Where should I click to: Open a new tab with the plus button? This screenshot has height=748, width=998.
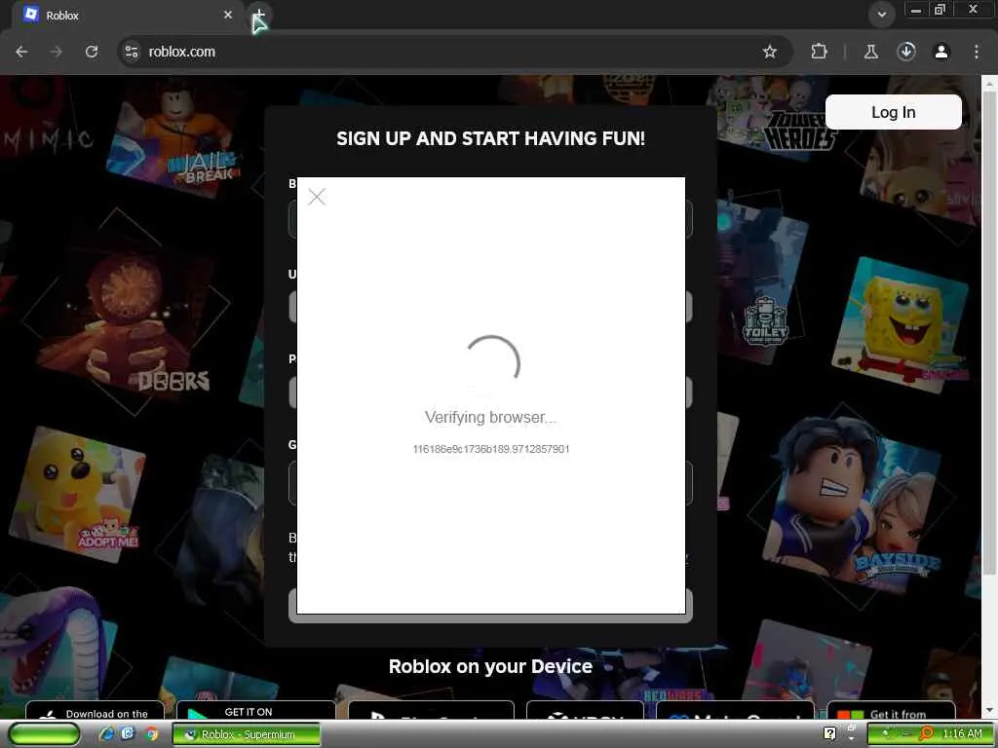coord(259,16)
